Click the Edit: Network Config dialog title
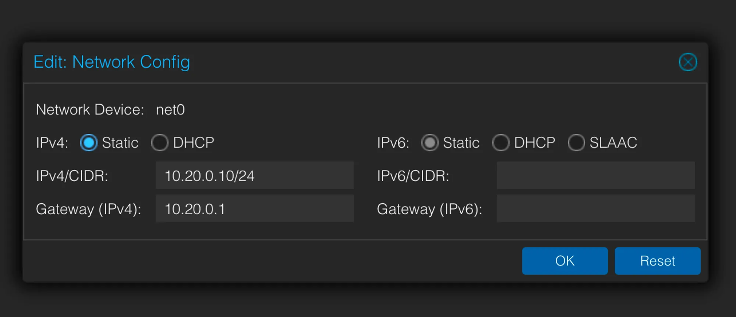The width and height of the screenshot is (736, 317). (112, 62)
